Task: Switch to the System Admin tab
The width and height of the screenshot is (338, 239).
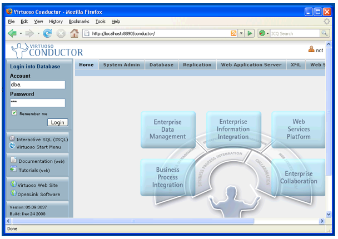Action: (121, 64)
